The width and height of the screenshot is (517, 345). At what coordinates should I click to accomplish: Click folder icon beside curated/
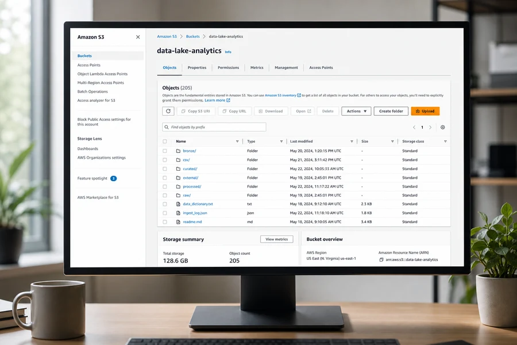tap(178, 168)
